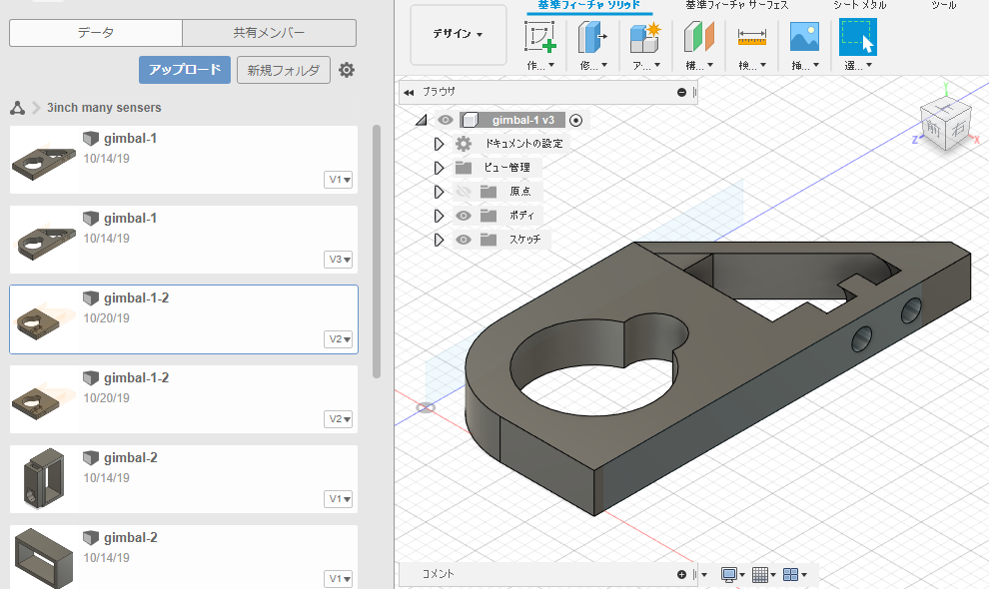Click the minus icon in the ブラウザ header
989x589 pixels.
[x=681, y=92]
